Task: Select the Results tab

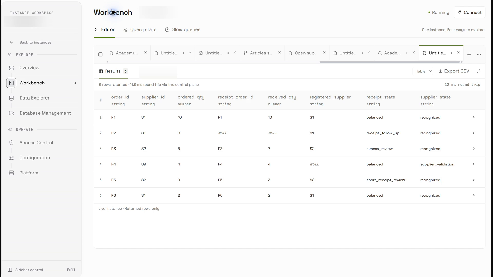Action: point(113,71)
